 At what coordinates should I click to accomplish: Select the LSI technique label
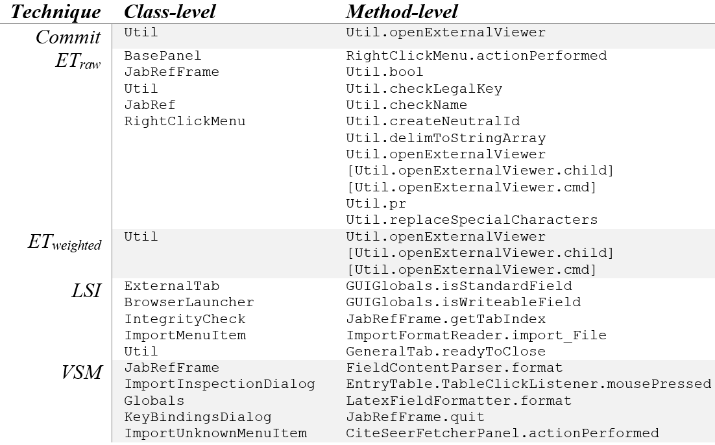click(86, 291)
